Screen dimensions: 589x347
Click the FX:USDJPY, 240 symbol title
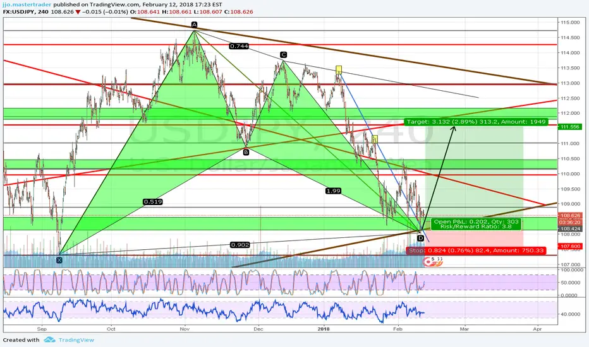[26, 11]
